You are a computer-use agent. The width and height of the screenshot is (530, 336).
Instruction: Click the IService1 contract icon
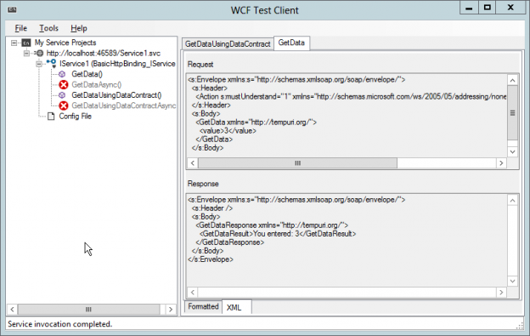pyautogui.click(x=51, y=63)
